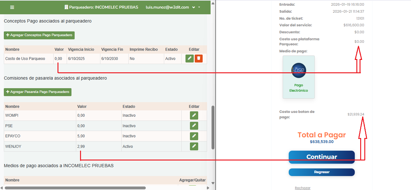411x190 pixels.
Task: Click the vertical scrollbar thumb of left panel
Action: click(x=213, y=127)
